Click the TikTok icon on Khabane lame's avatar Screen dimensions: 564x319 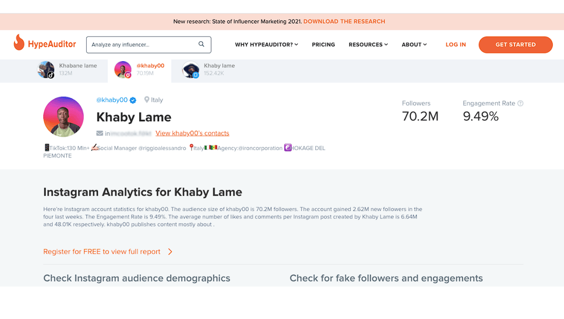coord(50,75)
